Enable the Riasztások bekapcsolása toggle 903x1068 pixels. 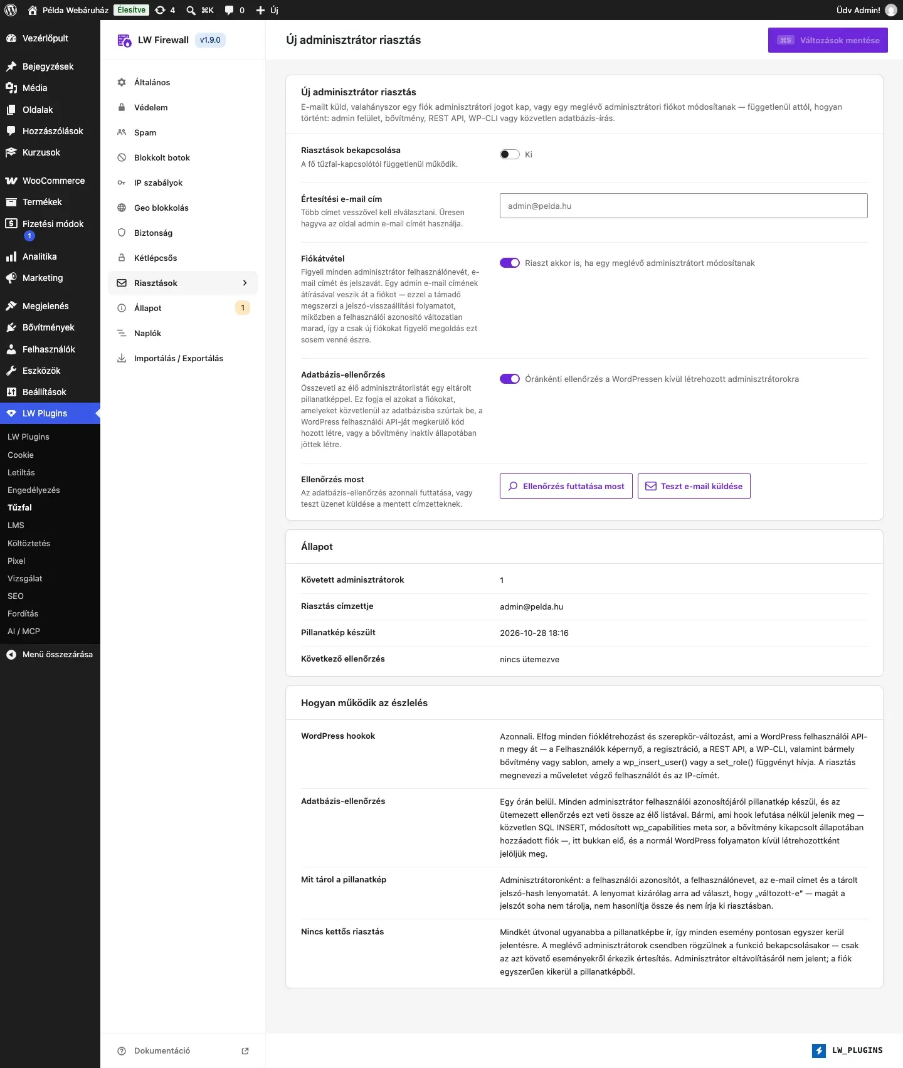510,154
